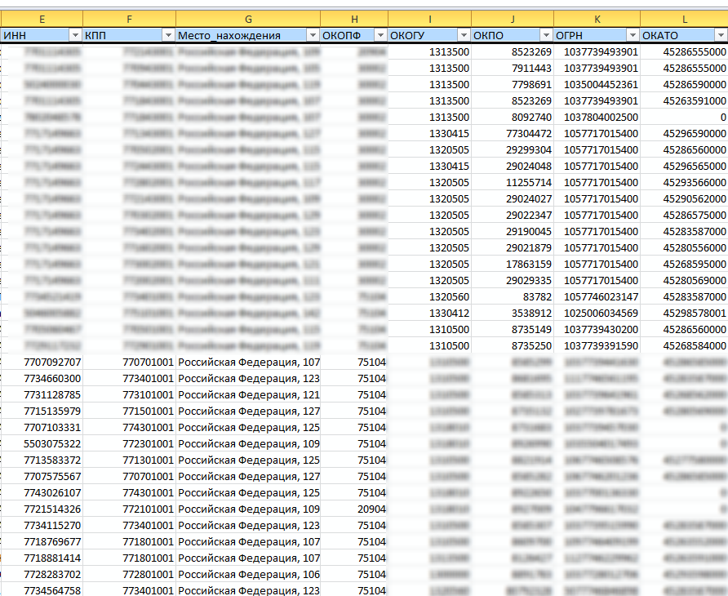
Task: Select ОКПО cell 29299304
Action: click(x=512, y=150)
